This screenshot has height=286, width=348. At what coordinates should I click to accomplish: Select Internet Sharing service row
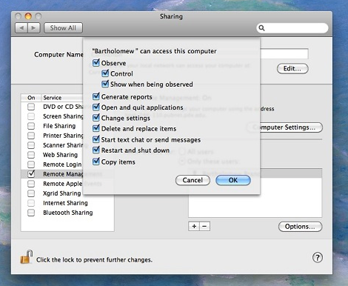pyautogui.click(x=67, y=203)
